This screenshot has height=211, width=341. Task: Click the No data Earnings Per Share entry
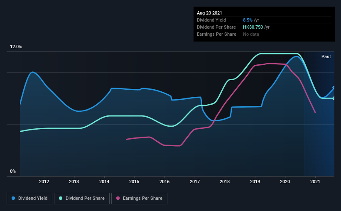[251, 34]
